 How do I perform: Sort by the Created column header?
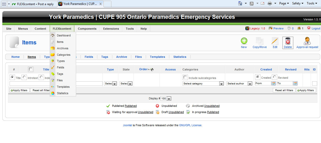(266, 69)
